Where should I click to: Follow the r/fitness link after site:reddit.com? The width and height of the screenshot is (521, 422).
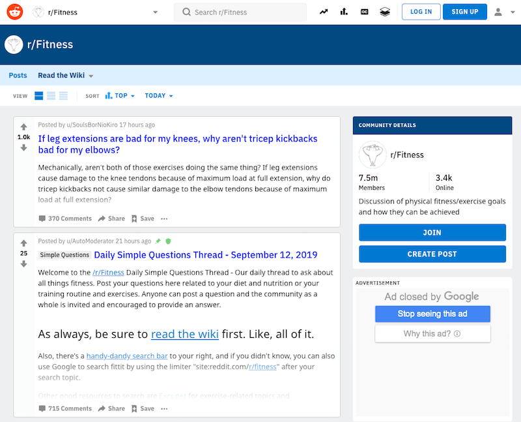262,367
